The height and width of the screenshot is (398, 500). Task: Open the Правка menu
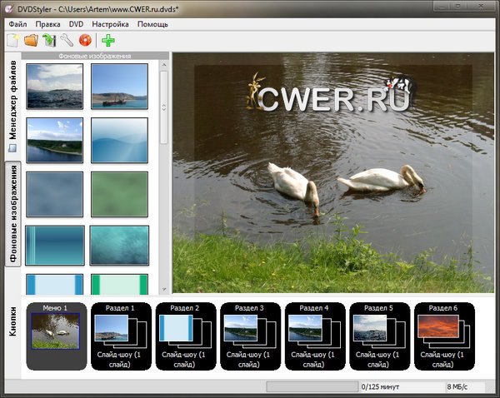[x=47, y=25]
